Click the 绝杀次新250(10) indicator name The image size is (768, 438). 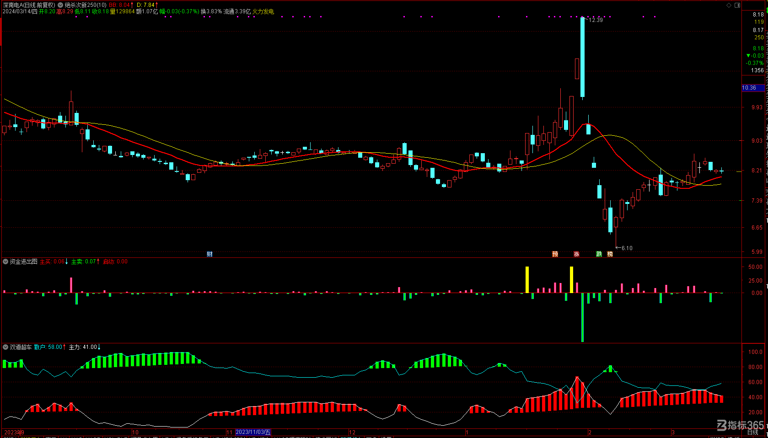click(86, 5)
